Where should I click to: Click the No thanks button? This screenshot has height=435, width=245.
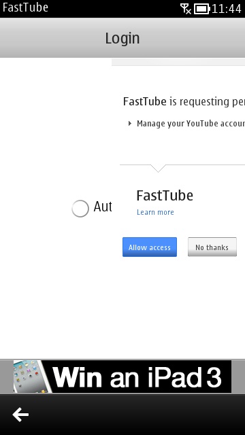pyautogui.click(x=212, y=247)
